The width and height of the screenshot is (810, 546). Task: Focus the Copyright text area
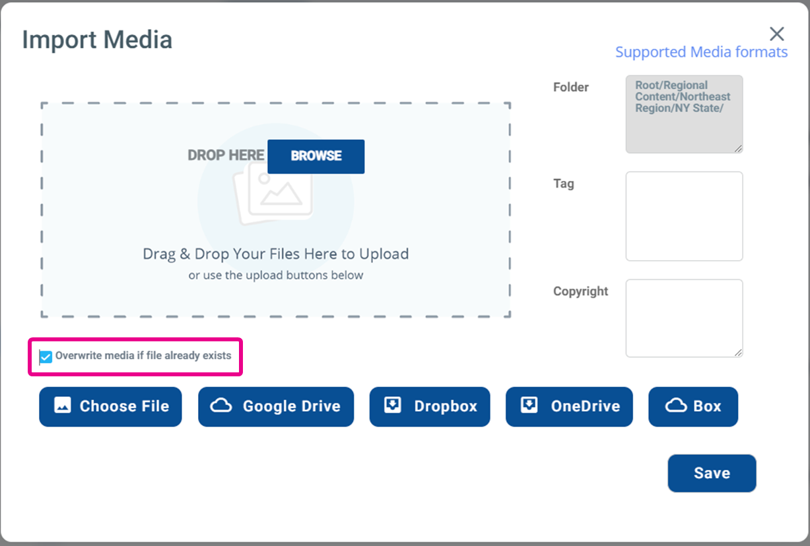685,318
